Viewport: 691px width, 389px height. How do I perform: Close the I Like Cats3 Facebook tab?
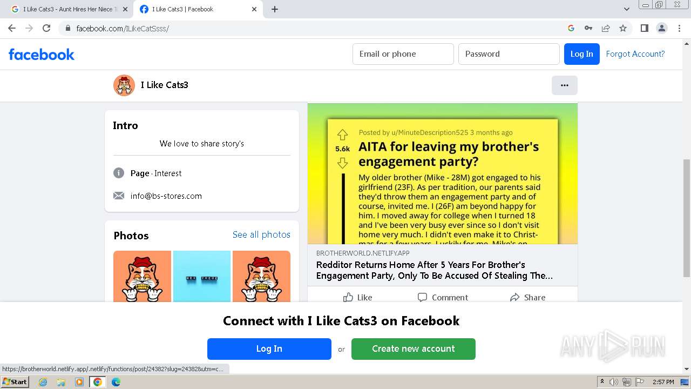(x=255, y=9)
